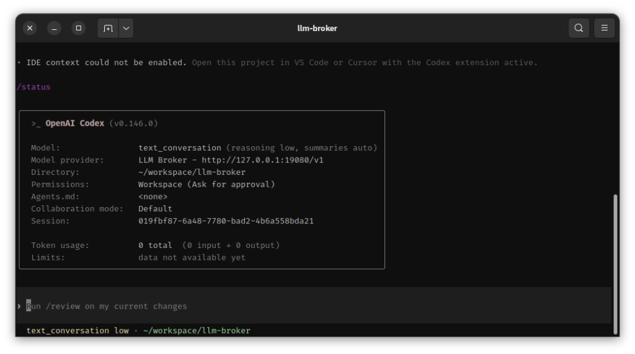
Task: Click the Model provider: label
Action: [67, 160]
